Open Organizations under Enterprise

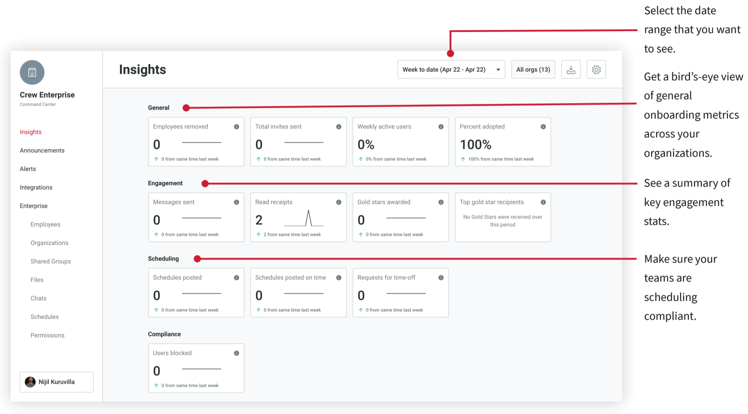pyautogui.click(x=50, y=243)
